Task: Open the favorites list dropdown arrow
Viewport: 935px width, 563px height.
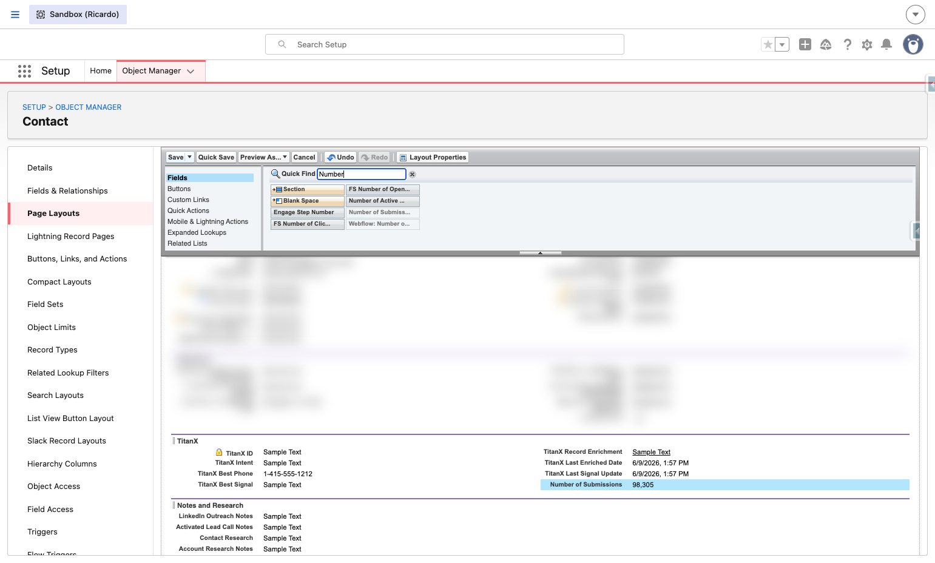Action: [782, 44]
